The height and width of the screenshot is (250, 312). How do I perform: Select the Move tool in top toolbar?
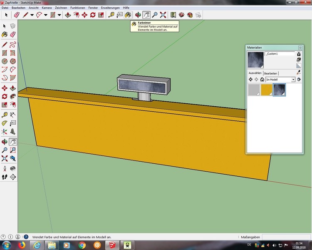(84, 15)
